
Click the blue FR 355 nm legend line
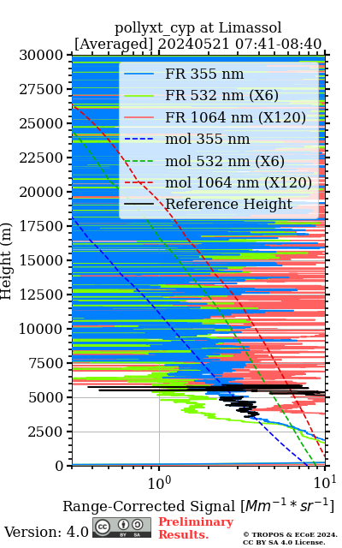[x=139, y=74]
